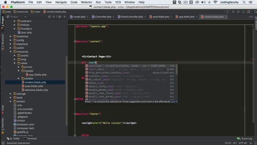Viewport: 257px width, 145px height.
Task: Choose mb_substr_count completion suggestion
Action: coord(130,80)
